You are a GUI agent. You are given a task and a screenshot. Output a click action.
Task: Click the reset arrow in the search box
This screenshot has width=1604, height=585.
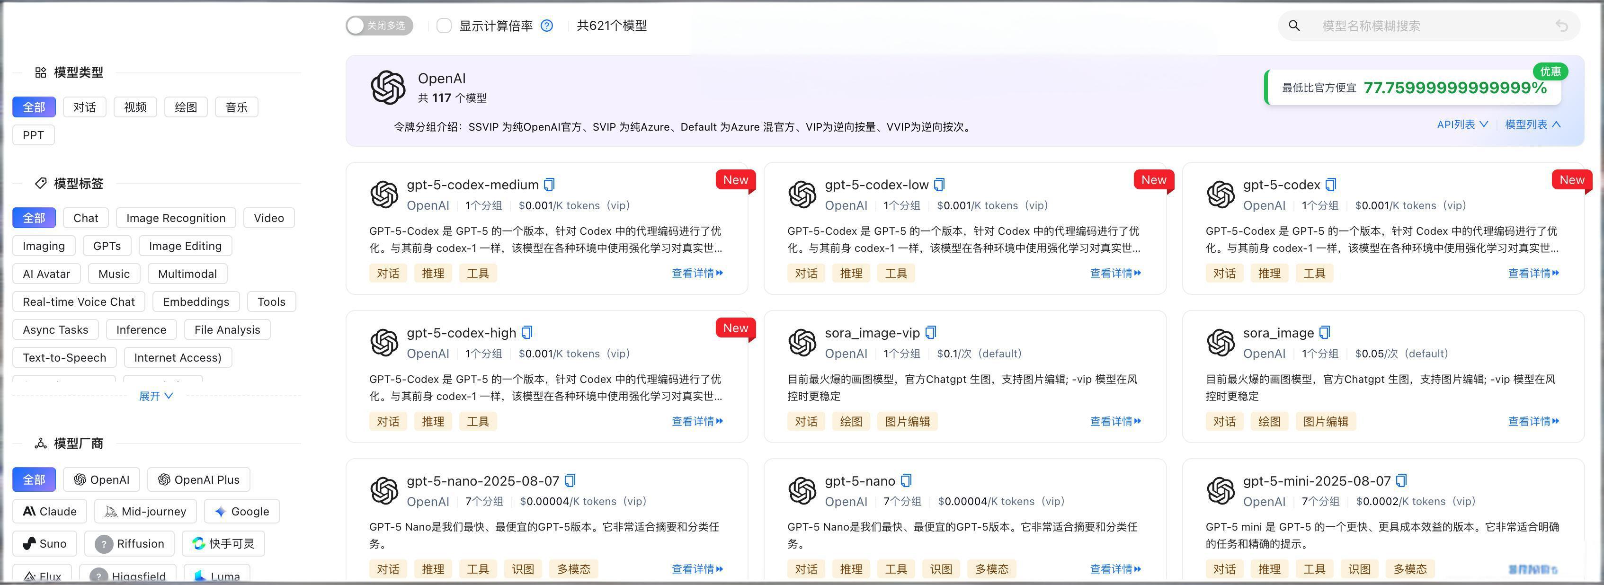pyautogui.click(x=1562, y=26)
